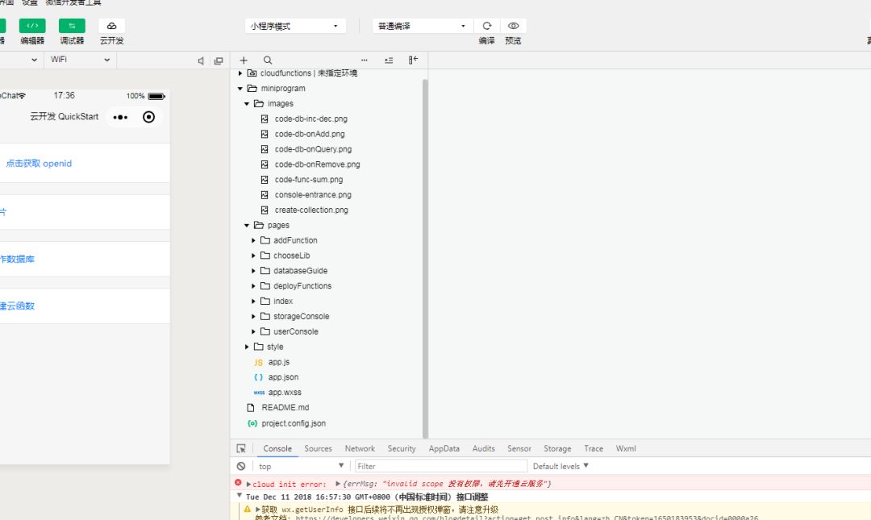Open the cloud development (云开发) console
Viewport: 871px width, 520px height.
click(111, 26)
